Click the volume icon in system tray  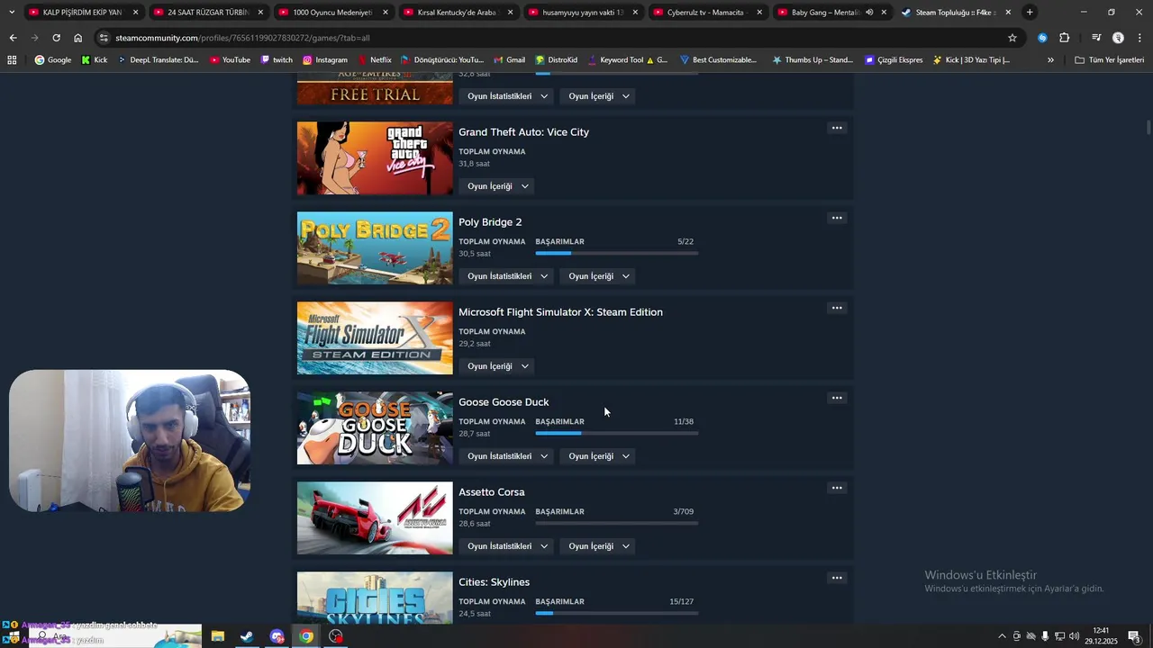[x=1074, y=636]
